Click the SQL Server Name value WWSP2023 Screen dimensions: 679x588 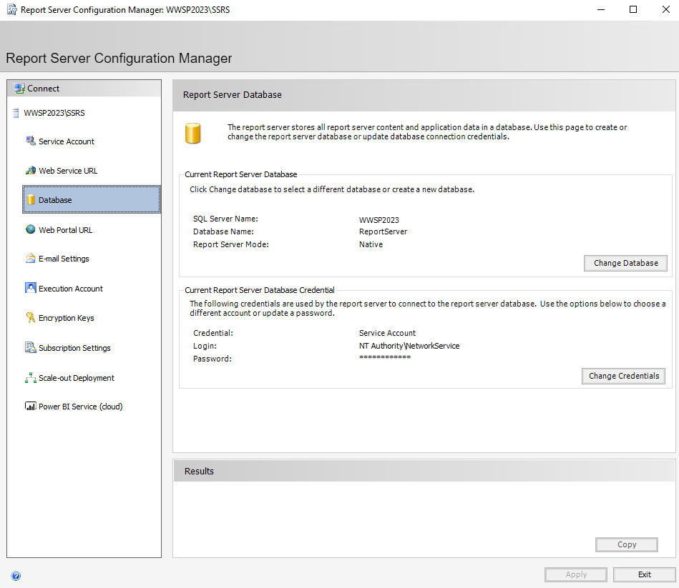pyautogui.click(x=379, y=220)
